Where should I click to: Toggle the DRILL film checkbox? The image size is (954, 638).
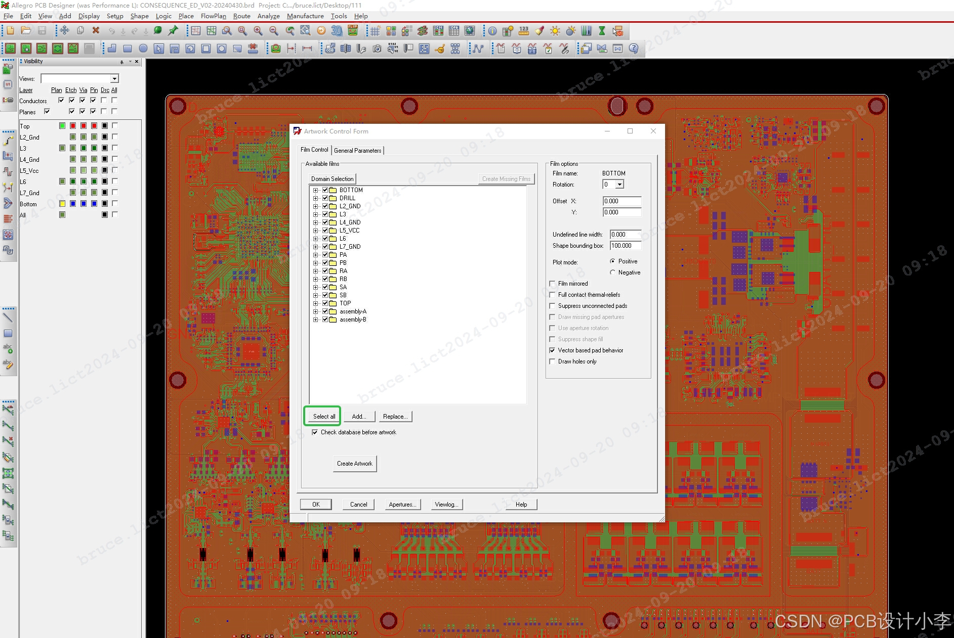[325, 198]
